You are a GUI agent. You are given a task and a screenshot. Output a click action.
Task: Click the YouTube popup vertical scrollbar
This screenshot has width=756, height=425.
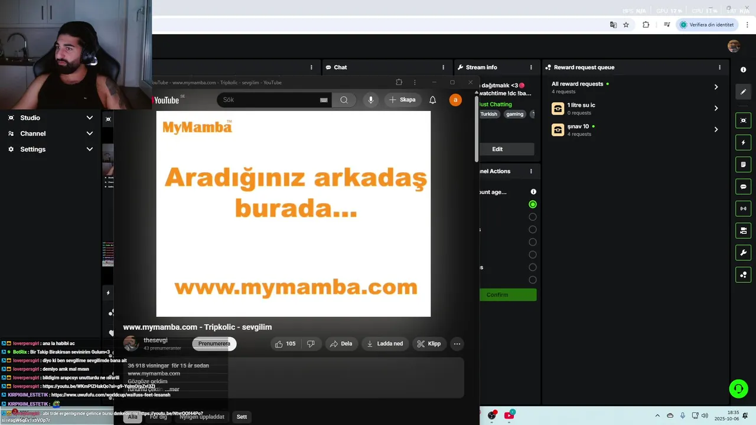click(476, 129)
